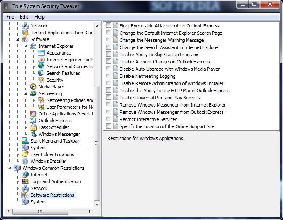Image resolution: width=283 pixels, height=220 pixels.
Task: Click the Network icon at top of tree
Action: tap(25, 26)
